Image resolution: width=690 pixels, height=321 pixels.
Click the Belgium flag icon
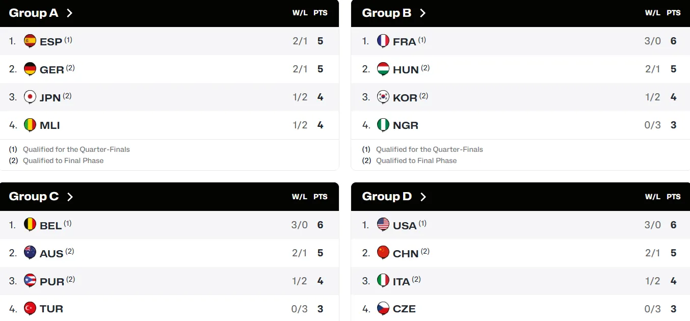30,225
